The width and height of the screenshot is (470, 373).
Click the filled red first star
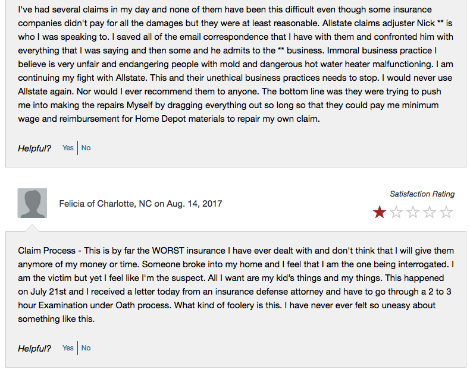click(x=379, y=212)
